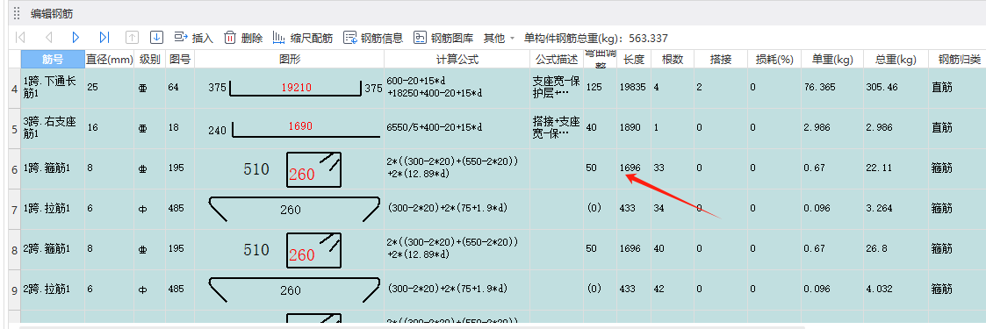Expand the 其他 dropdown menu
The image size is (986, 329).
click(x=500, y=38)
